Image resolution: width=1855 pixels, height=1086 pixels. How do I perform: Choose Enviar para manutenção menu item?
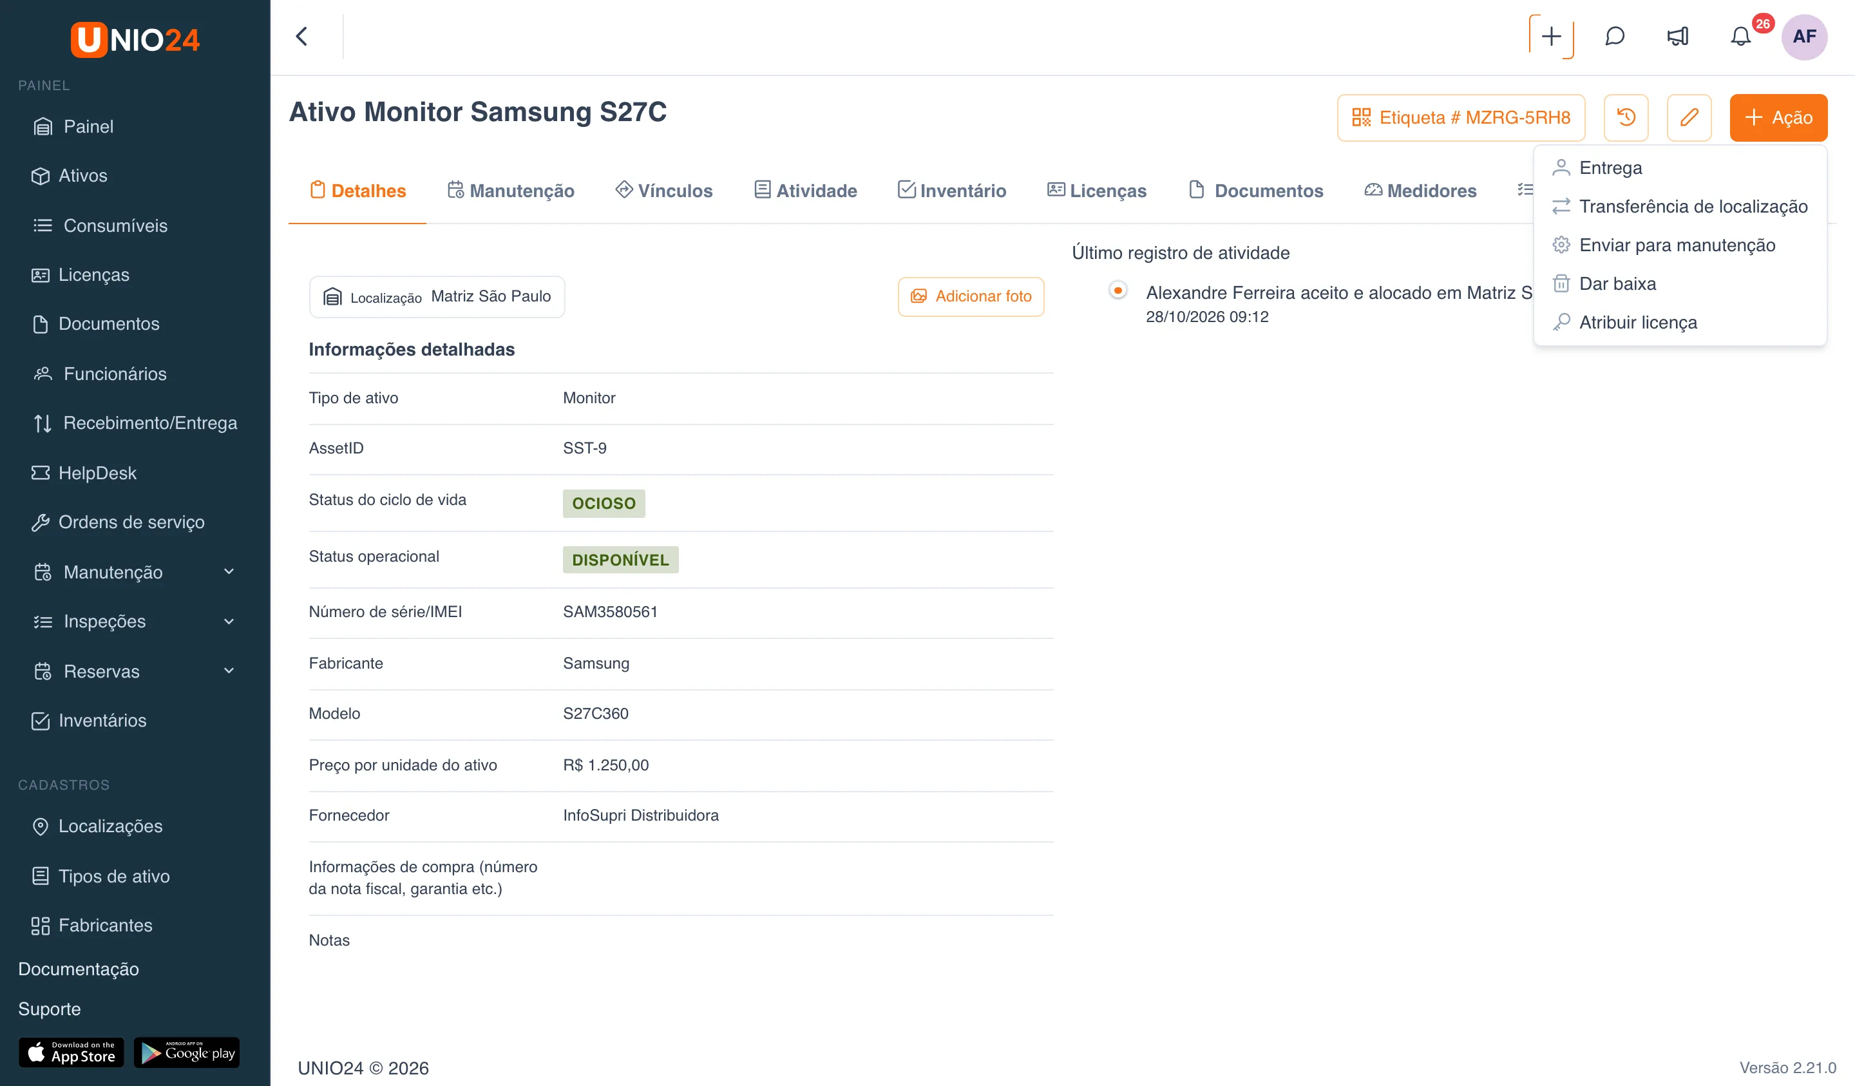click(x=1680, y=244)
